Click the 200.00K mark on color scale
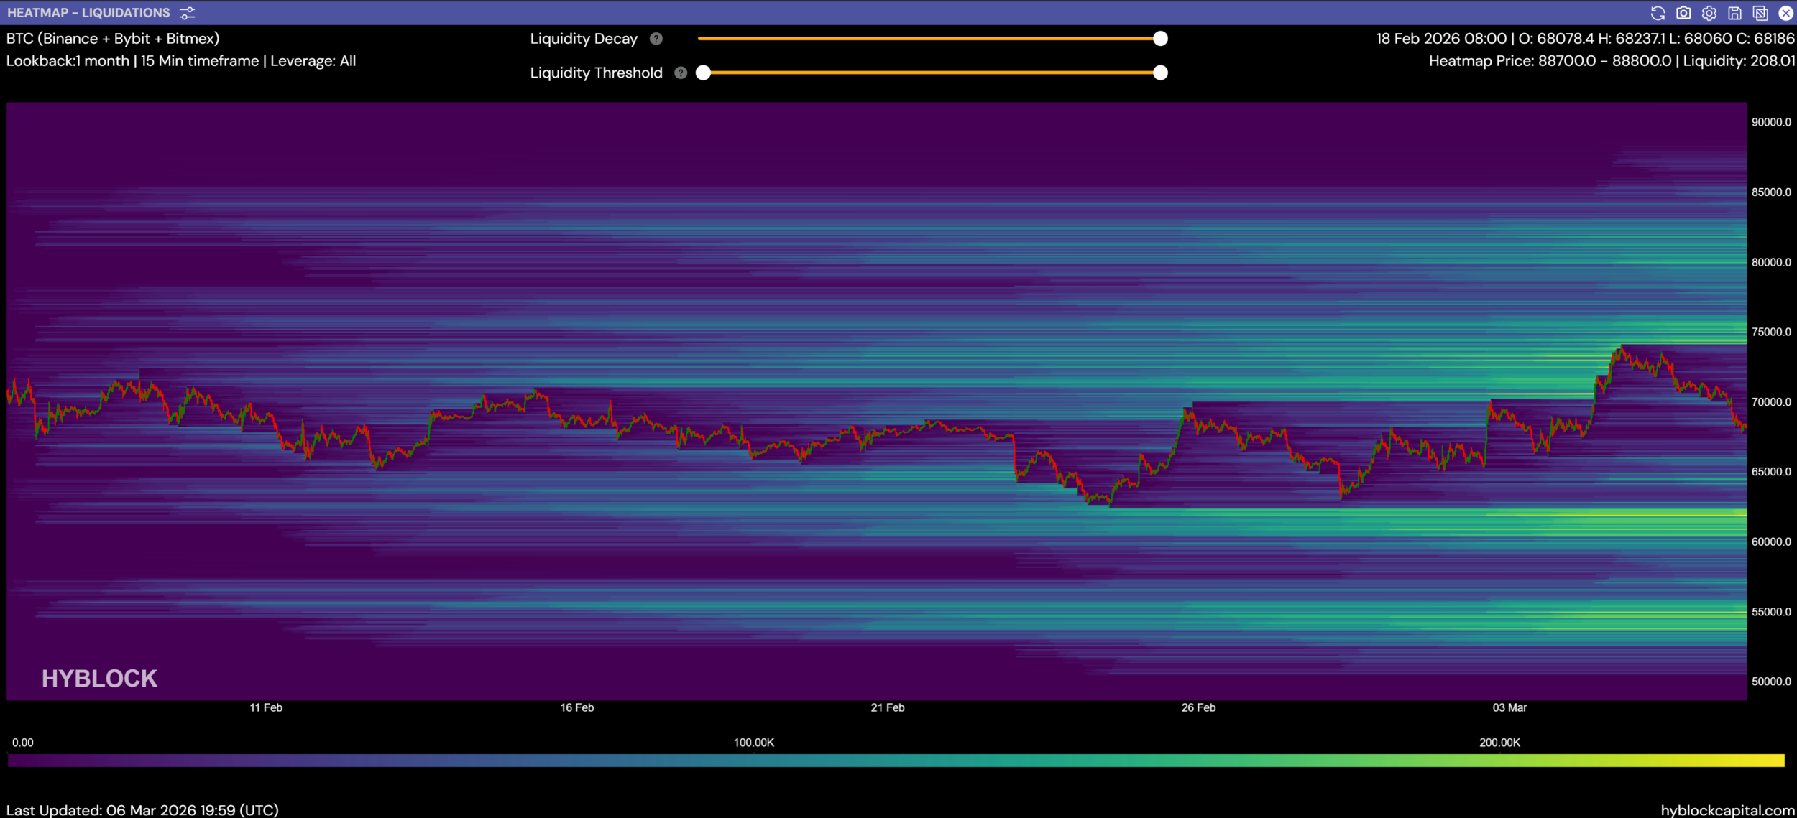The width and height of the screenshot is (1797, 818). 1499,743
